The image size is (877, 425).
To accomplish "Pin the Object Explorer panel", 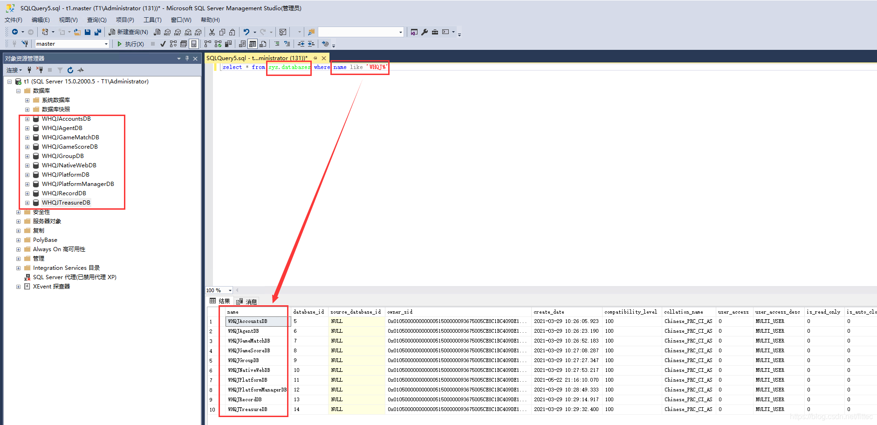I will [187, 58].
